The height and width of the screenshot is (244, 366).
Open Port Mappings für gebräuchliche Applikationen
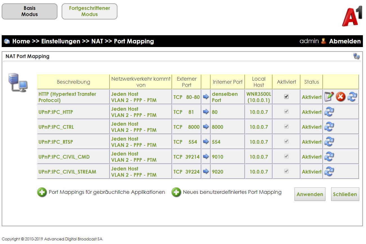point(107,192)
